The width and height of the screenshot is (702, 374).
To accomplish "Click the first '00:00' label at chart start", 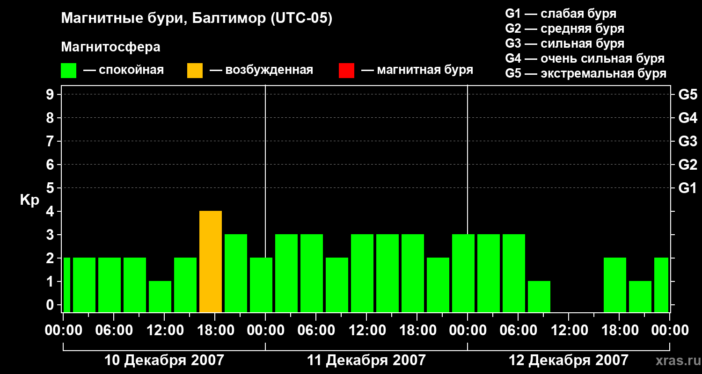I will pos(63,330).
